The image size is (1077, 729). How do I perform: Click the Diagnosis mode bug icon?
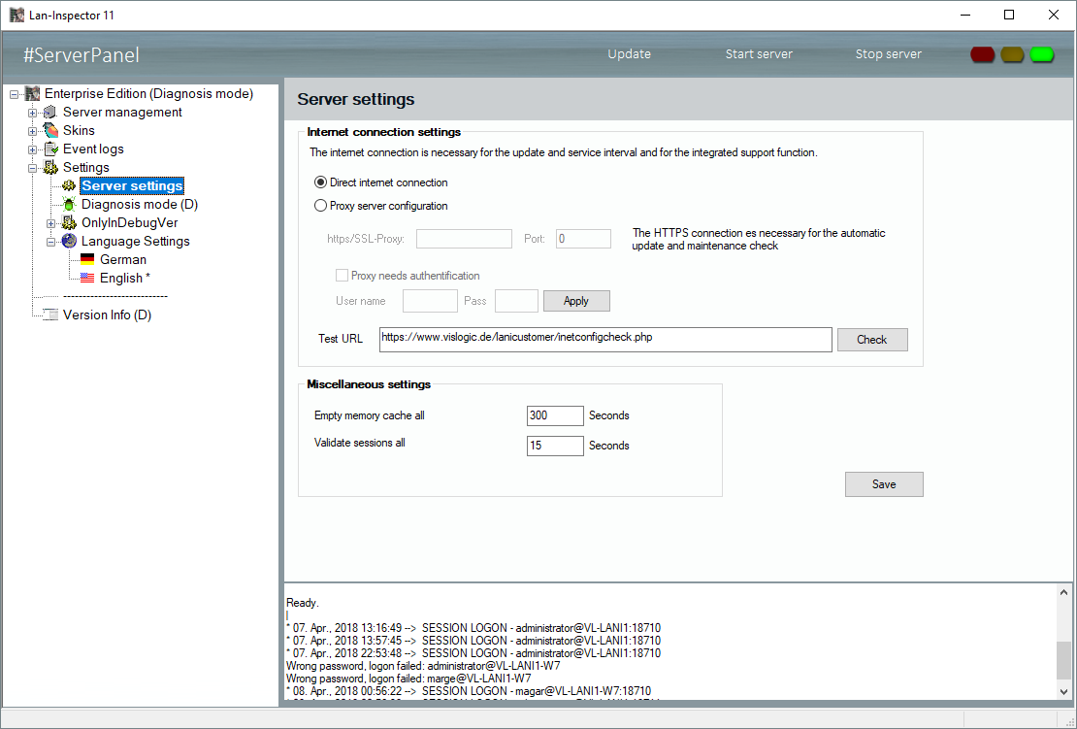click(69, 205)
